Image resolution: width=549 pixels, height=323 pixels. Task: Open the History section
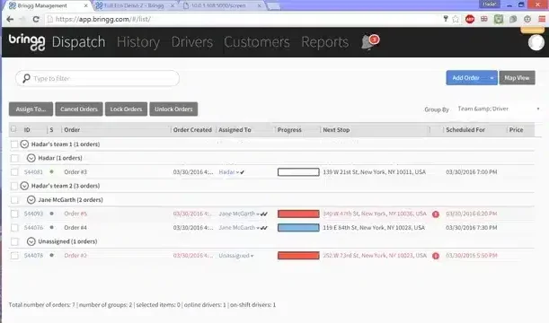[x=138, y=42]
